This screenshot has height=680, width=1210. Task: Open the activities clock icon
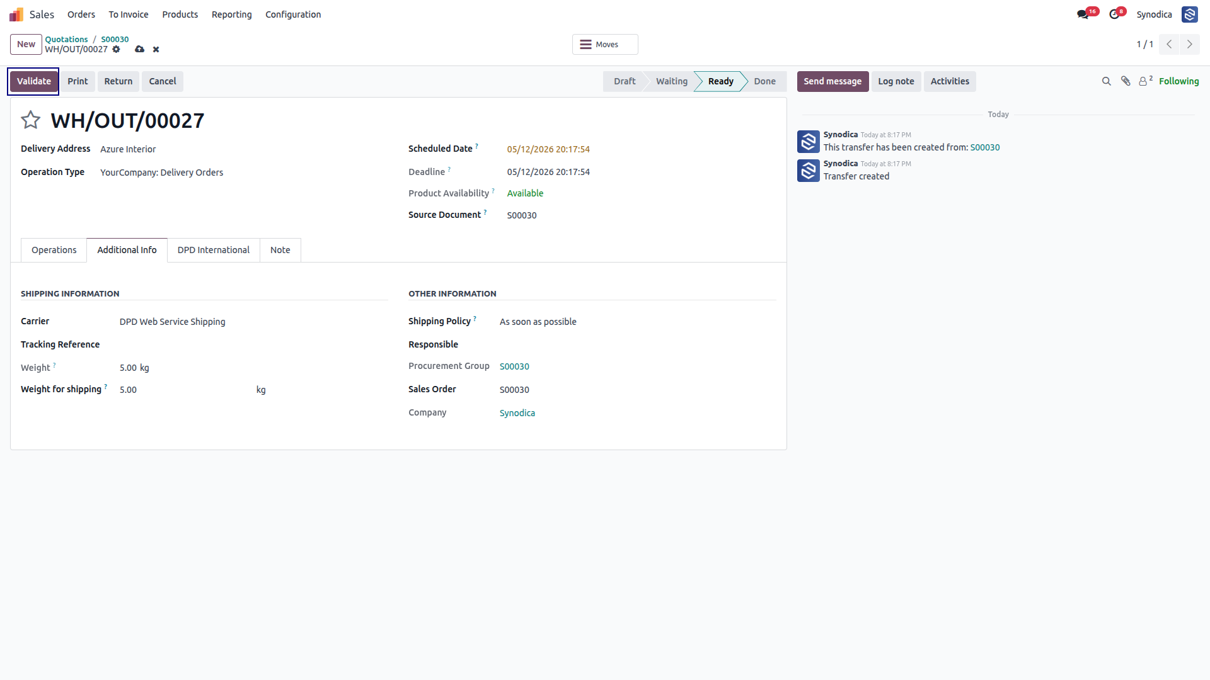(1114, 14)
